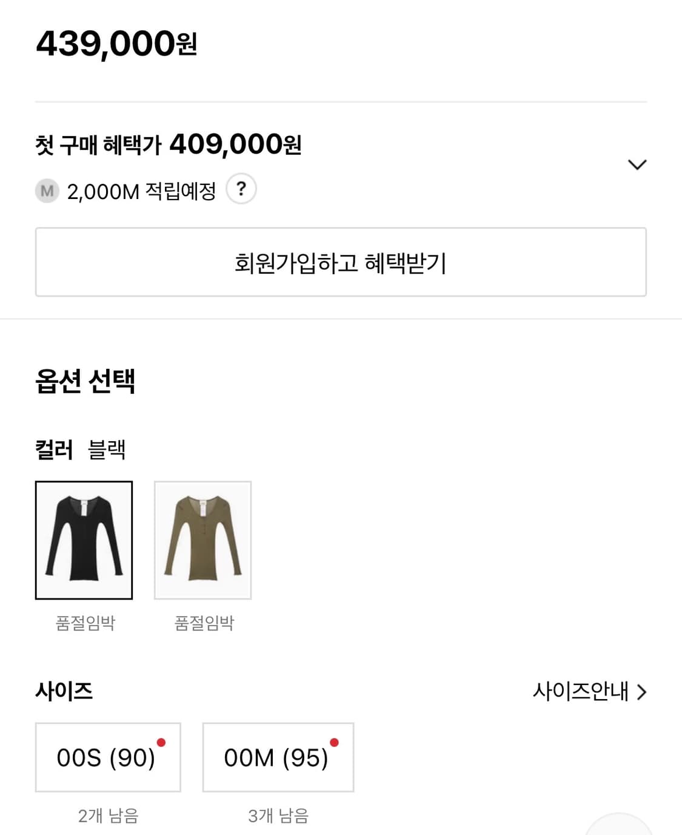The image size is (682, 835).
Task: Click the 첫 구매 혜택가 409,000원 text
Action: pos(168,144)
